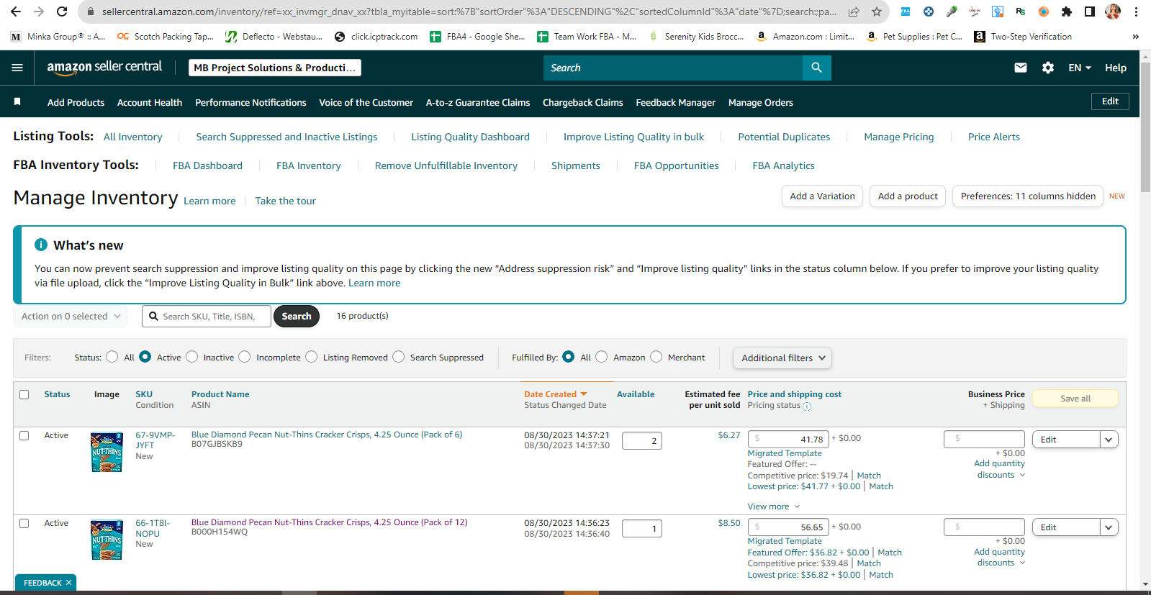
Task: Open the EN language dropdown
Action: click(x=1080, y=68)
